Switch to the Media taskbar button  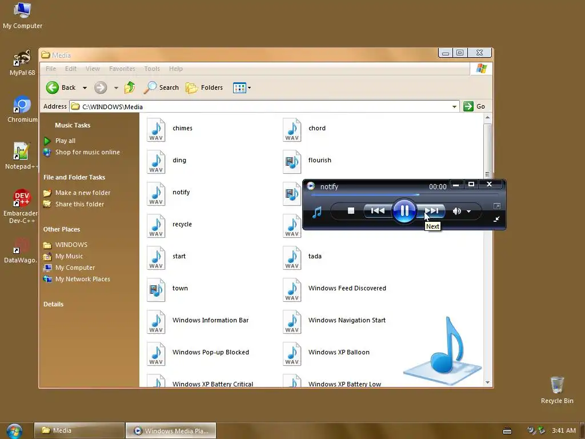pyautogui.click(x=79, y=430)
